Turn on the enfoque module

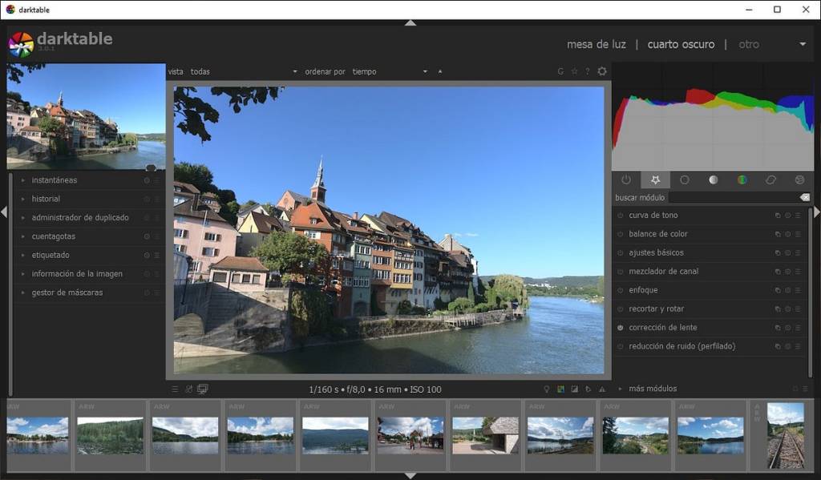[x=621, y=290]
